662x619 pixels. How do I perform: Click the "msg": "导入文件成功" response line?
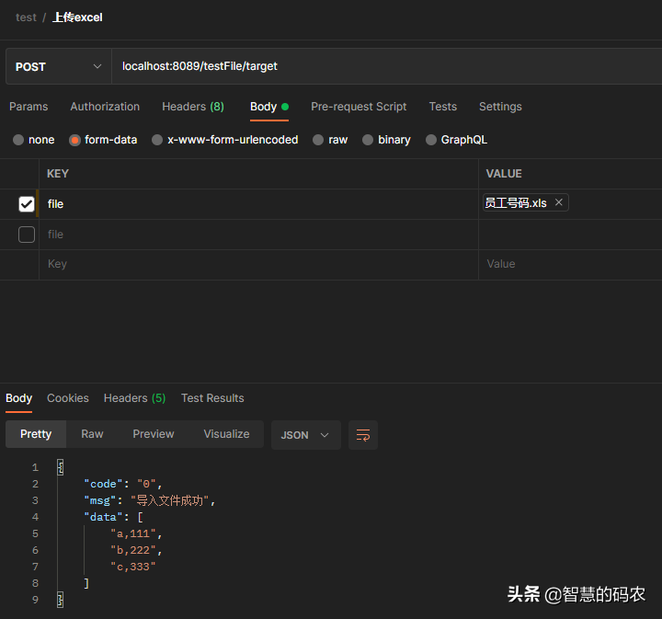click(150, 500)
